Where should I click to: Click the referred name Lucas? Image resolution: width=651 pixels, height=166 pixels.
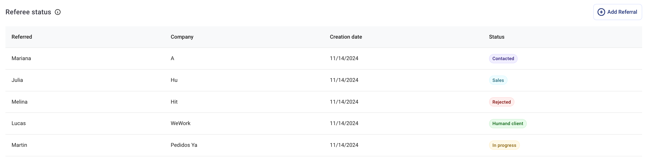pos(19,123)
